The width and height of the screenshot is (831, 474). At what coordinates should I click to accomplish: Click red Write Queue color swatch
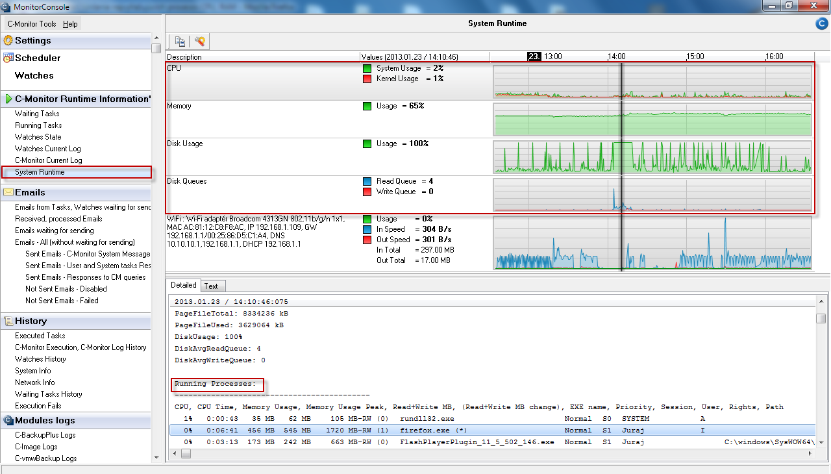point(367,192)
